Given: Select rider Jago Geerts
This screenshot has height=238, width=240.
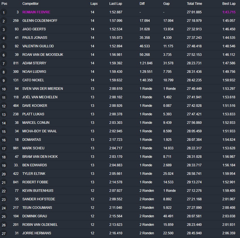Looking at the screenshot, I should (34, 29).
